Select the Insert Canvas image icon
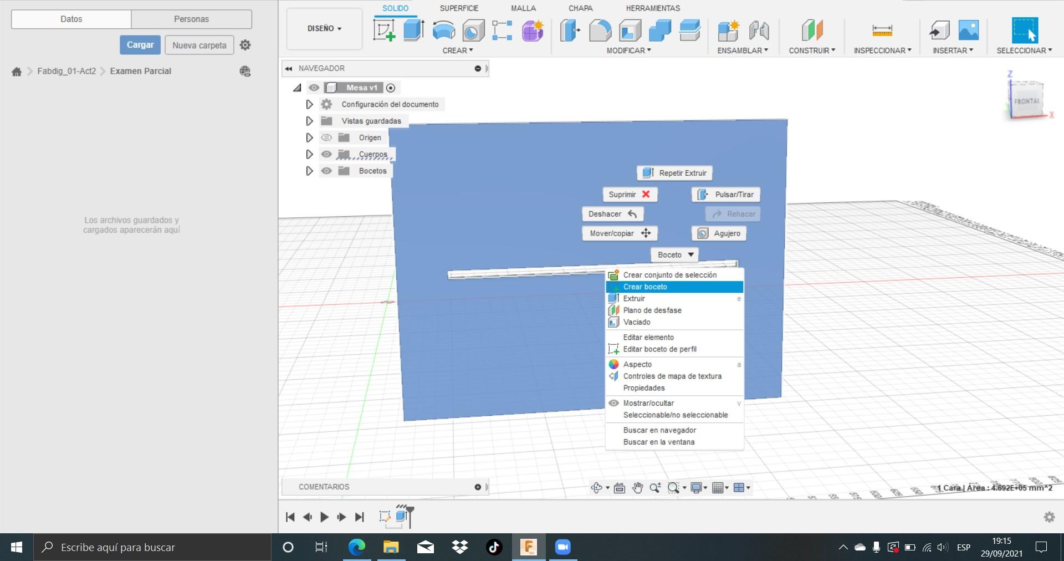The image size is (1064, 561). coord(969,30)
